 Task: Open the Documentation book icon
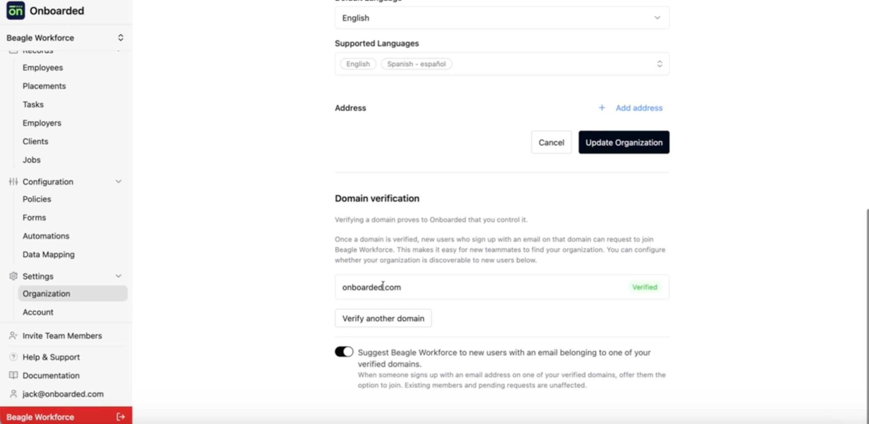pos(13,375)
